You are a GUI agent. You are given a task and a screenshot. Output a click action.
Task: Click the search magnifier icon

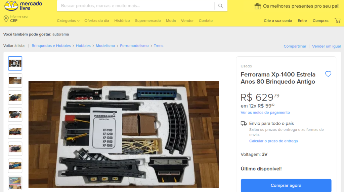pyautogui.click(x=220, y=6)
